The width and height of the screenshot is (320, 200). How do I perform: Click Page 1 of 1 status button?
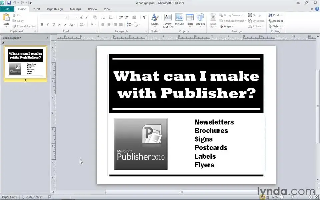click(x=10, y=197)
